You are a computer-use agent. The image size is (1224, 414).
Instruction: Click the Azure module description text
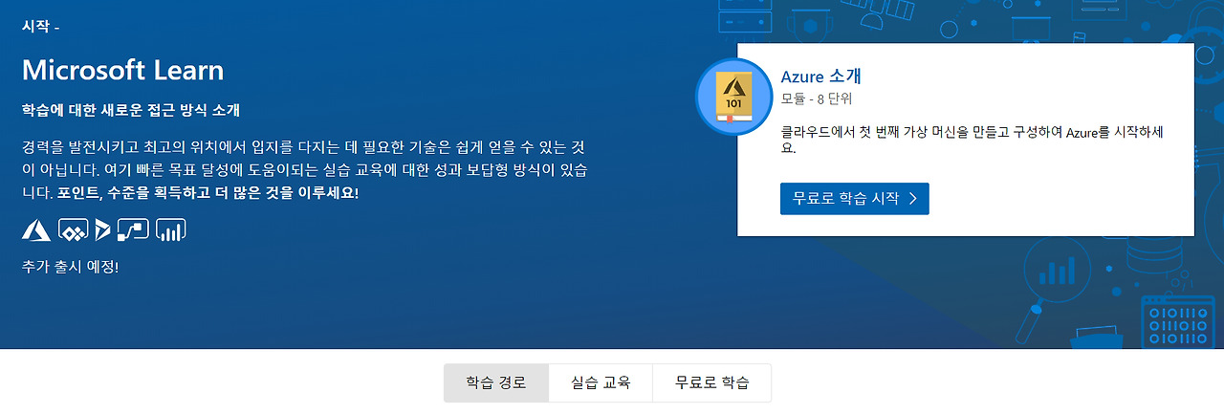(x=972, y=140)
